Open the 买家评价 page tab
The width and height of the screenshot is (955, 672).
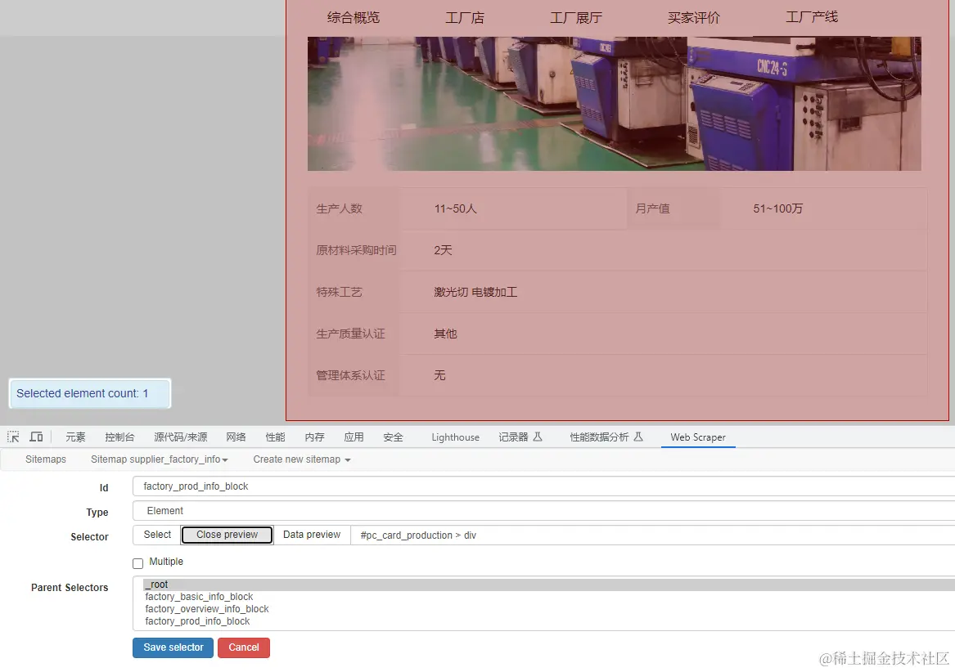click(x=693, y=16)
